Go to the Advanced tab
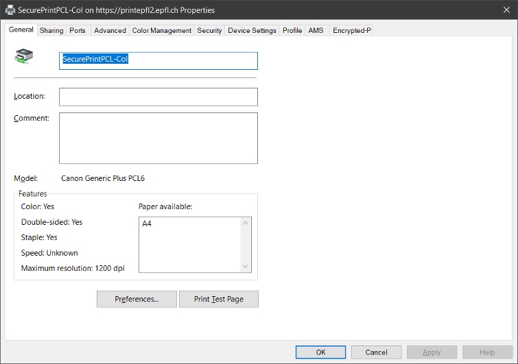Screen dimensions: 518x364 pos(110,30)
